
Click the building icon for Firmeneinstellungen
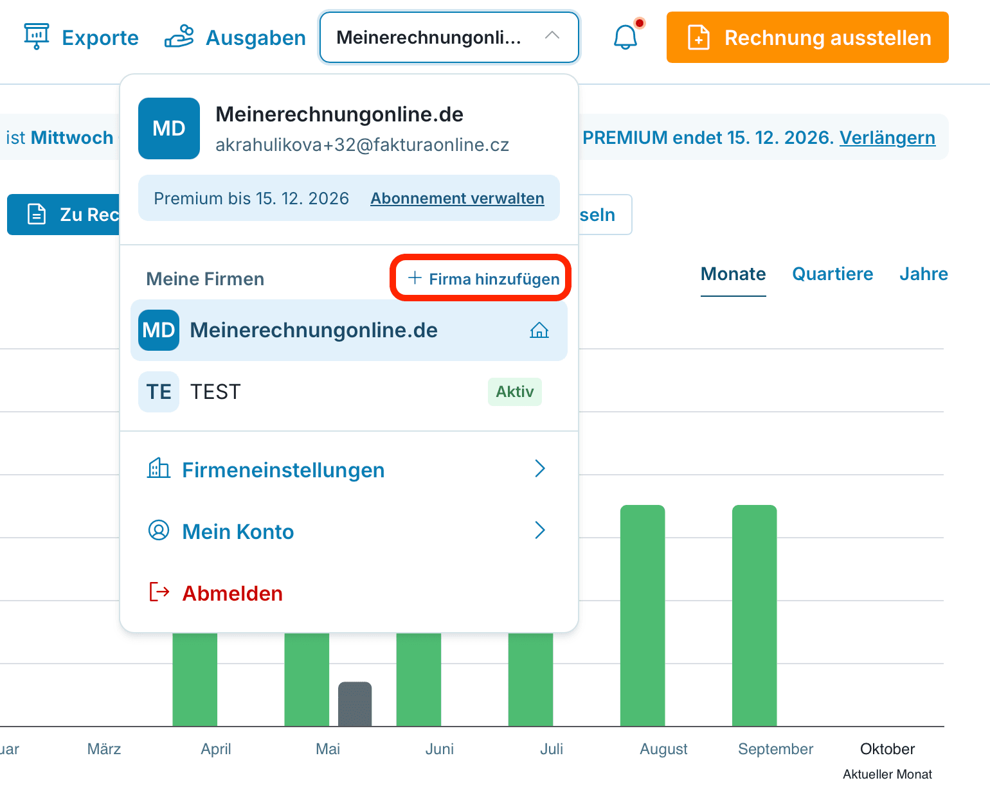click(x=159, y=468)
